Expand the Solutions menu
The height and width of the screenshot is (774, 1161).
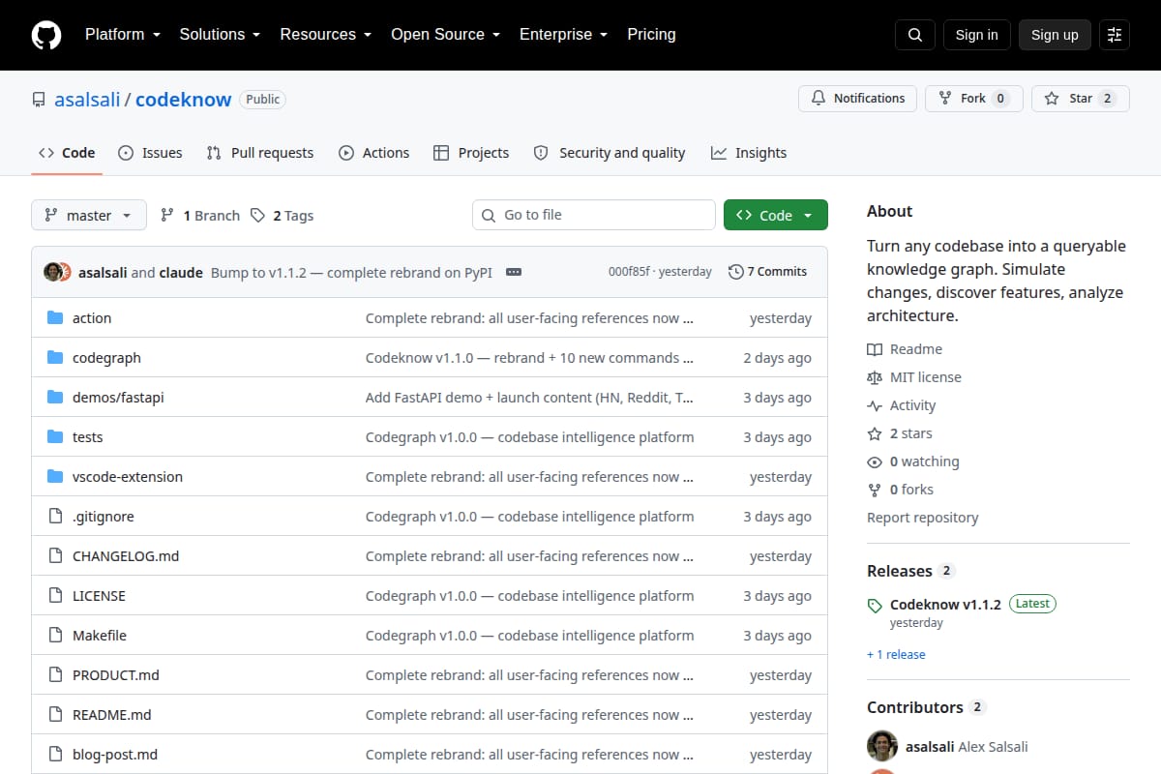(220, 34)
